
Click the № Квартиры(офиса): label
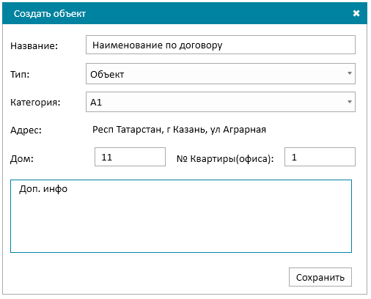tap(225, 159)
